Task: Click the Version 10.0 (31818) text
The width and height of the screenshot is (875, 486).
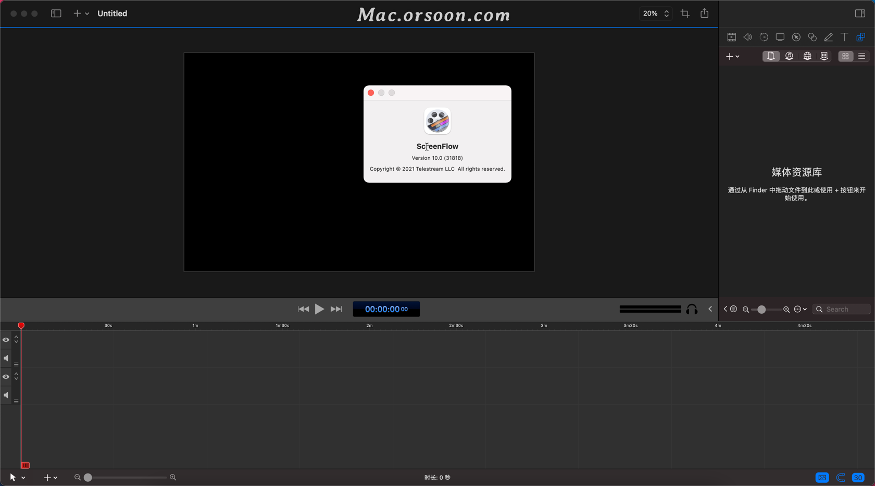Action: [x=438, y=158]
